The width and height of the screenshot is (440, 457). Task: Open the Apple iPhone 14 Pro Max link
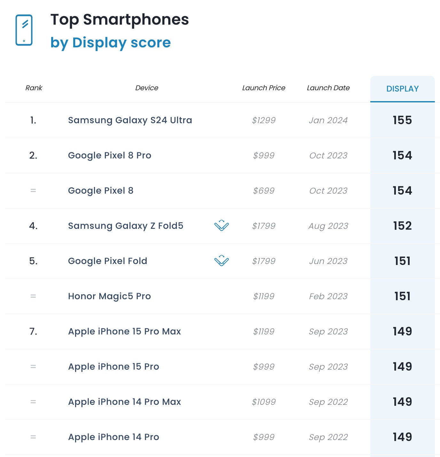[124, 402]
